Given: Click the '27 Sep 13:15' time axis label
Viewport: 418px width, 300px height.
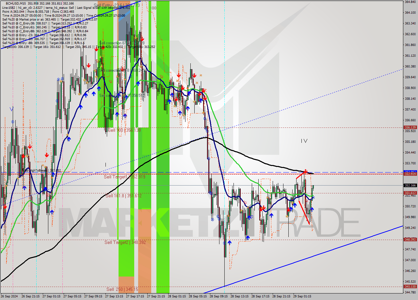Looking at the screenshot, I should tap(114, 296).
